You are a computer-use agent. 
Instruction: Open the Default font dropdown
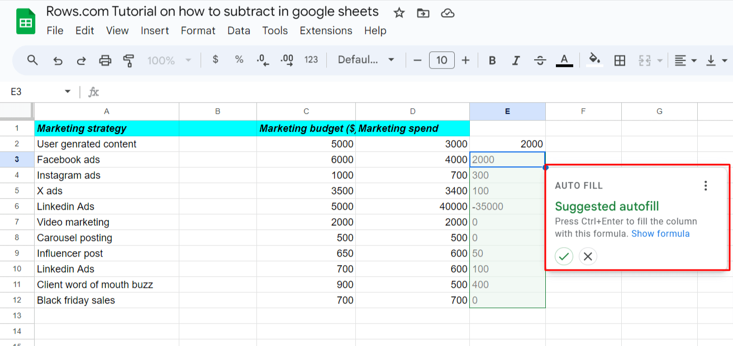click(366, 60)
